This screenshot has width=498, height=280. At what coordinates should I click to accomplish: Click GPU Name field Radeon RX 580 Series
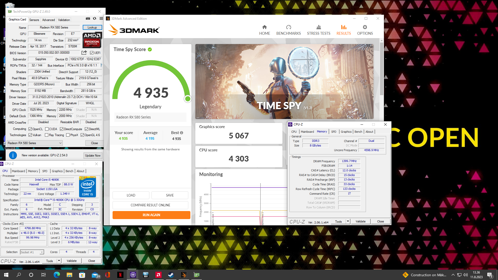(54, 27)
